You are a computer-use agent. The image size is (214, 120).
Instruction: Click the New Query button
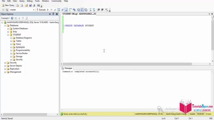[x=8, y=5]
